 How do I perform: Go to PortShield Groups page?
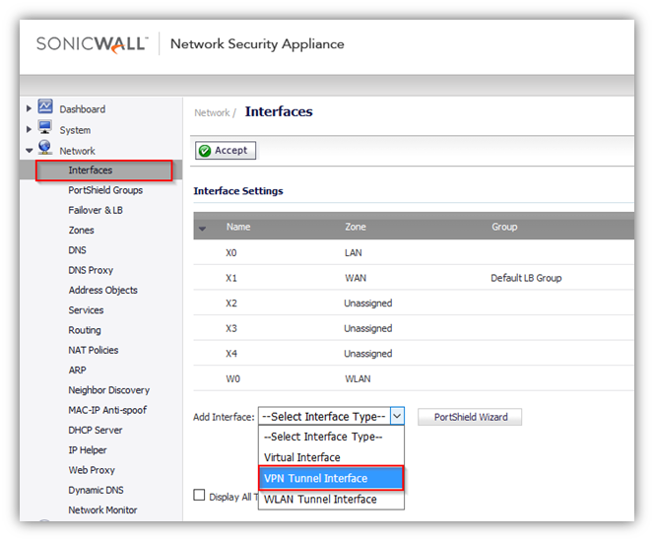tap(105, 190)
